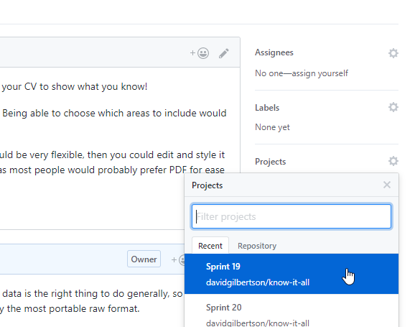Edit the comment with the pencil icon

click(x=223, y=53)
